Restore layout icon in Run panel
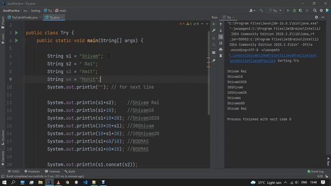 (x=214, y=53)
